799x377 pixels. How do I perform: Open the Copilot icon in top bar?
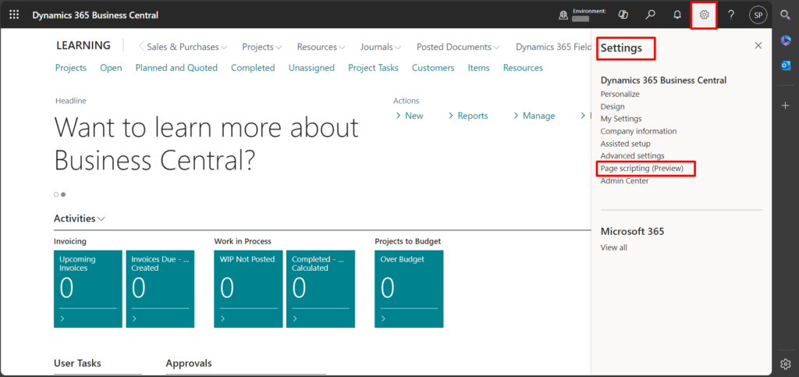point(623,15)
